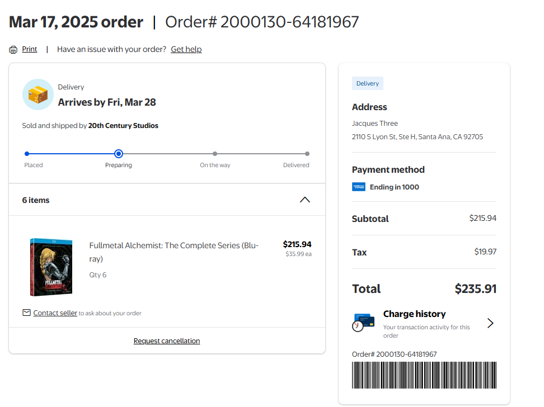
Task: Click the On the way step dot
Action: (215, 154)
